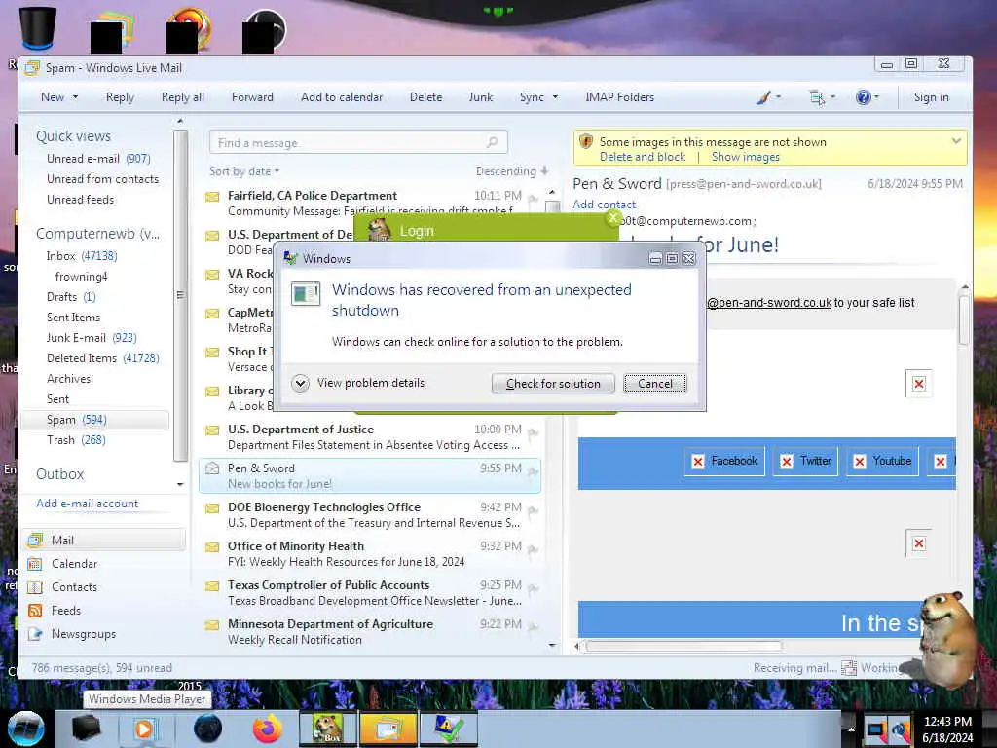Open Minnesota Department of Agriculture message
Image resolution: width=997 pixels, height=748 pixels.
click(x=371, y=631)
